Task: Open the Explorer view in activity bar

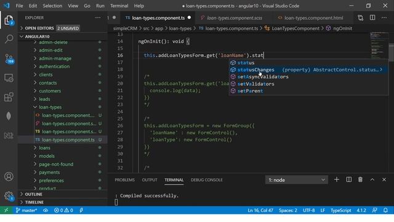Action: tap(9, 20)
